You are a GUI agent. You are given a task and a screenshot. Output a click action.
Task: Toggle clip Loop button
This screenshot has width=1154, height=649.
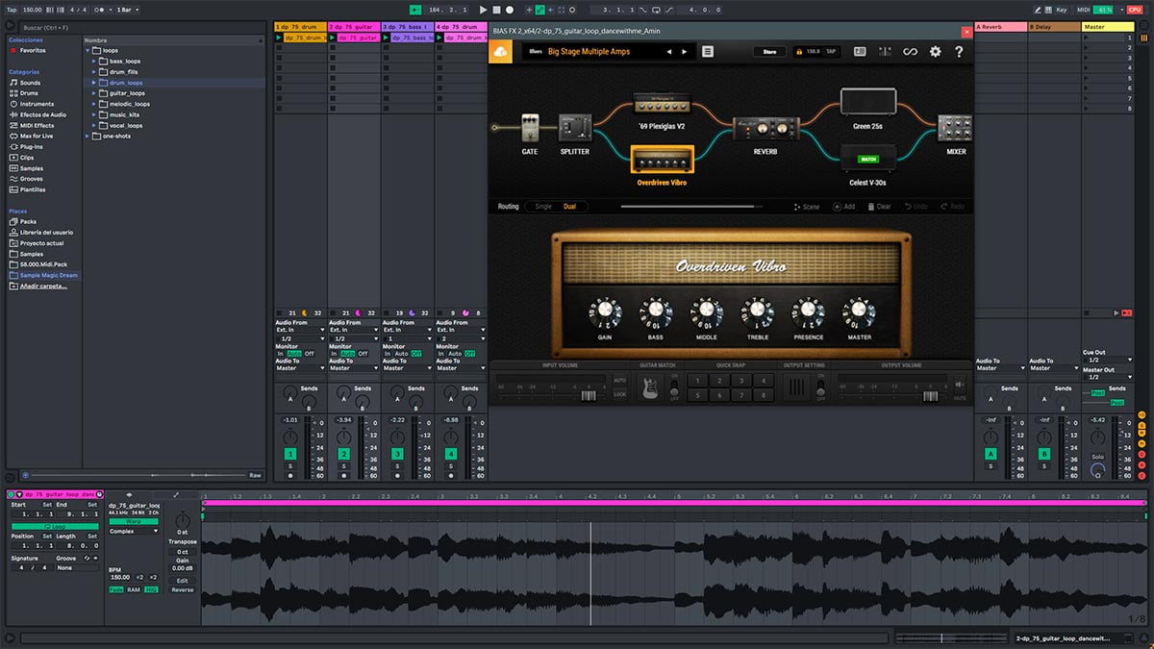point(55,527)
